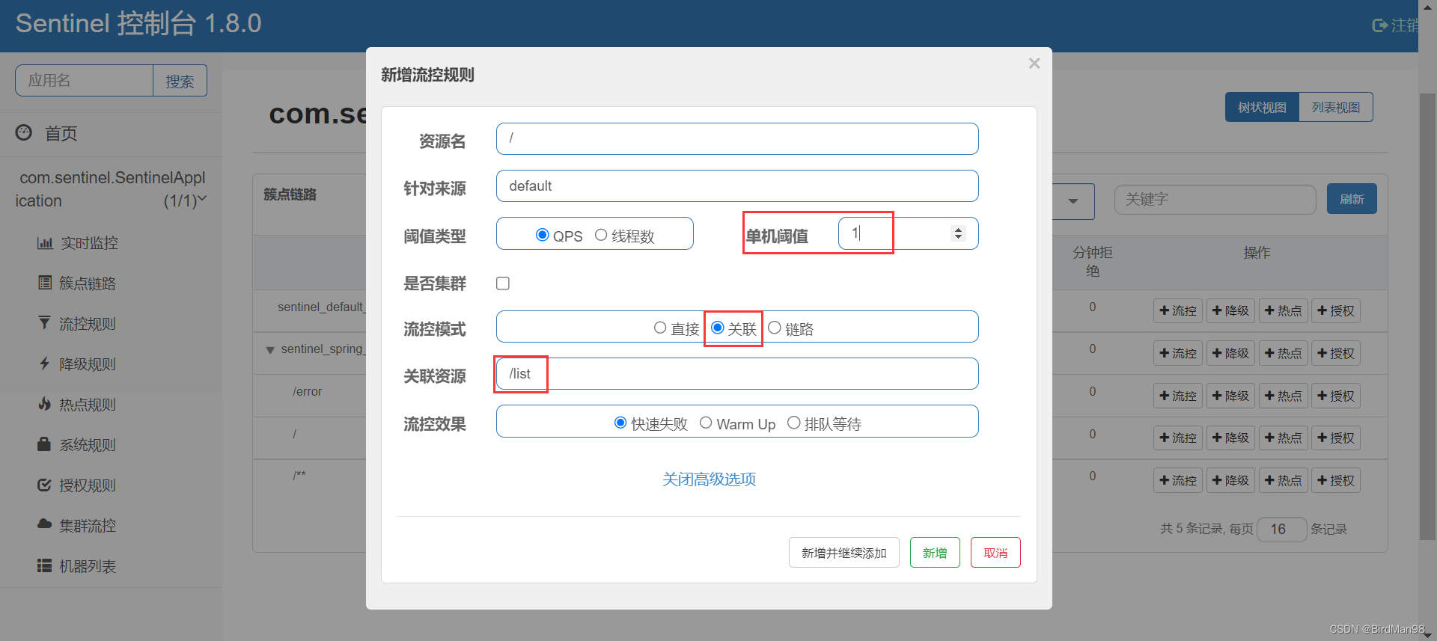Click the list icon for 簇点链路
The width and height of the screenshot is (1437, 641).
coord(45,283)
